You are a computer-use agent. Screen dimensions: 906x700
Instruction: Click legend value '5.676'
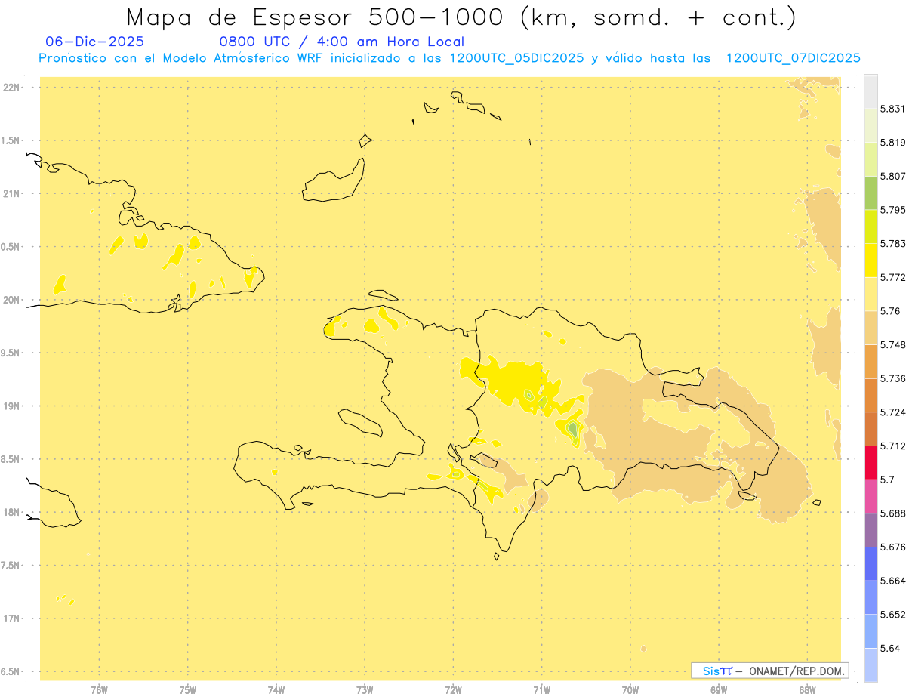point(893,547)
